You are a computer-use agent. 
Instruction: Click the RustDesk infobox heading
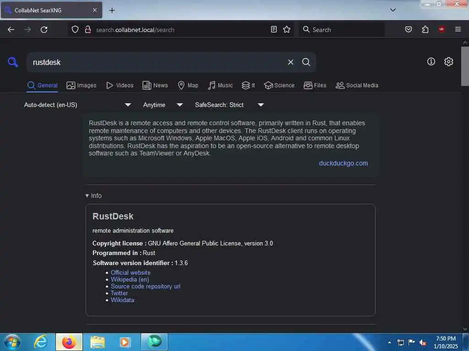click(113, 216)
